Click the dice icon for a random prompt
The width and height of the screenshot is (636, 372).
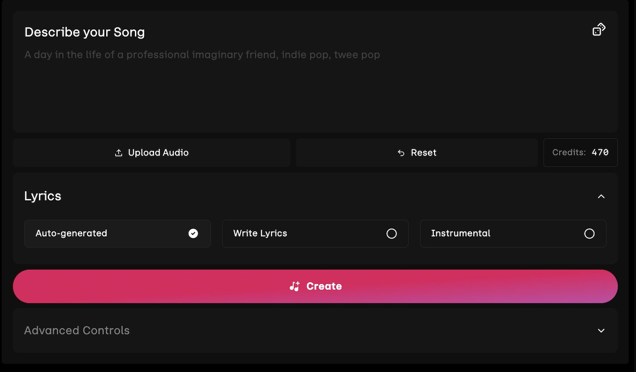pyautogui.click(x=598, y=29)
